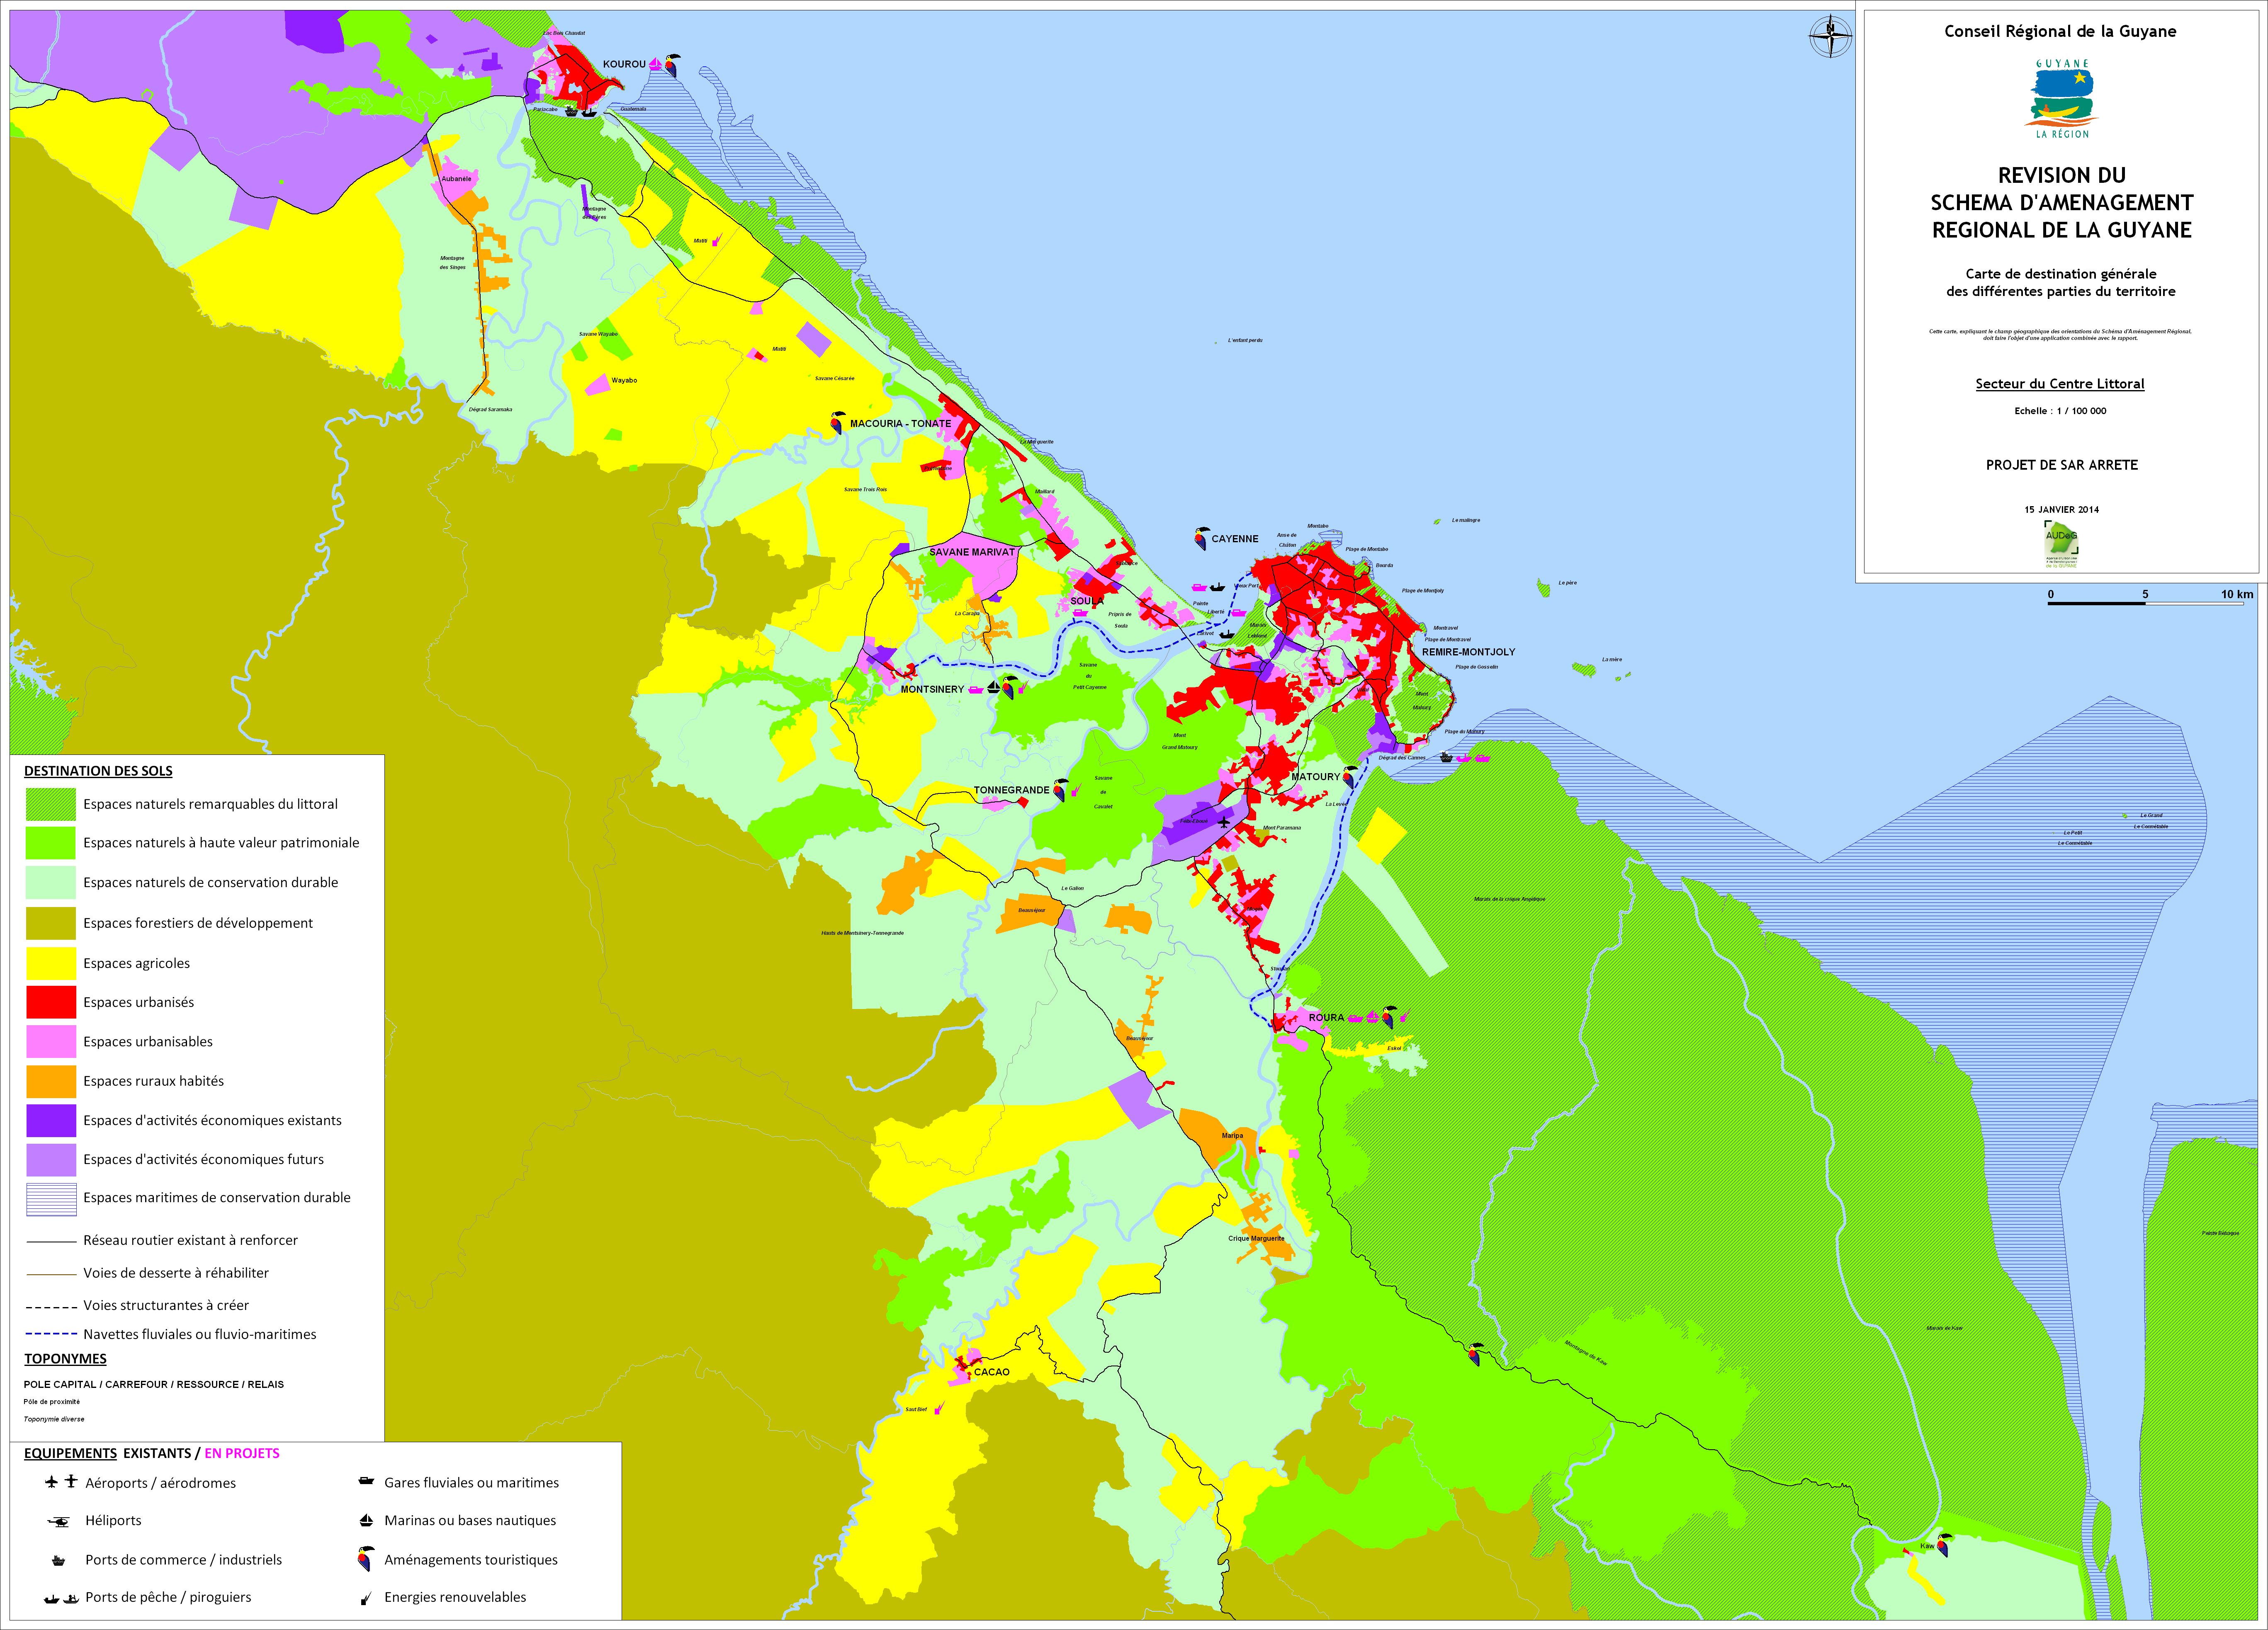This screenshot has height=1630, width=2268.
Task: Click the light purple activités économiques futurs swatch
Action: 51,1159
